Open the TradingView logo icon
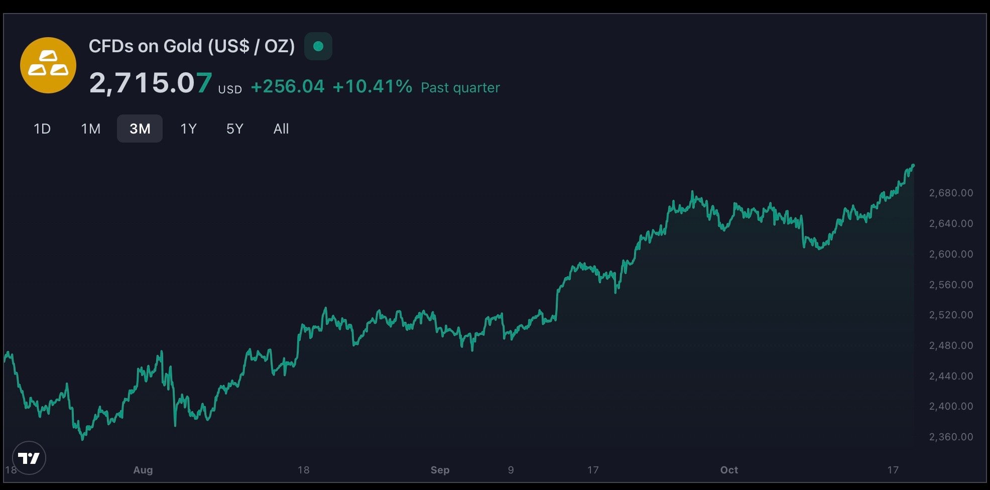Image resolution: width=990 pixels, height=490 pixels. click(29, 458)
